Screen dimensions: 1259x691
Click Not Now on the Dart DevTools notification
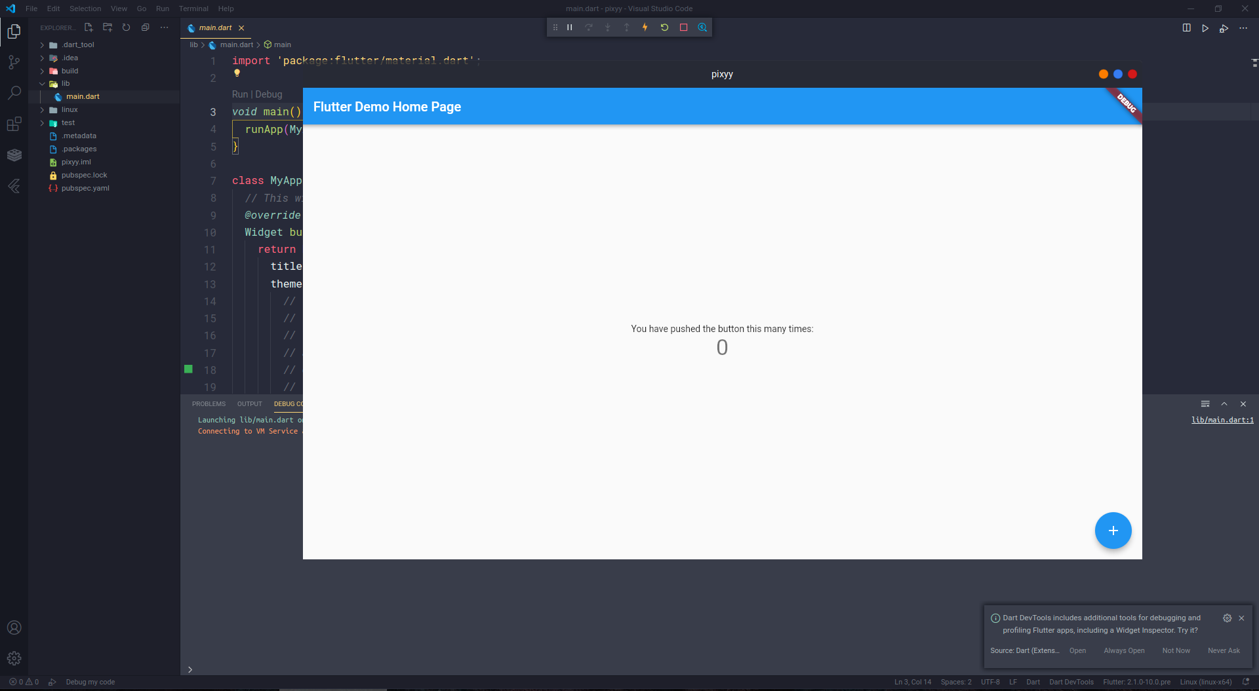[x=1176, y=650]
